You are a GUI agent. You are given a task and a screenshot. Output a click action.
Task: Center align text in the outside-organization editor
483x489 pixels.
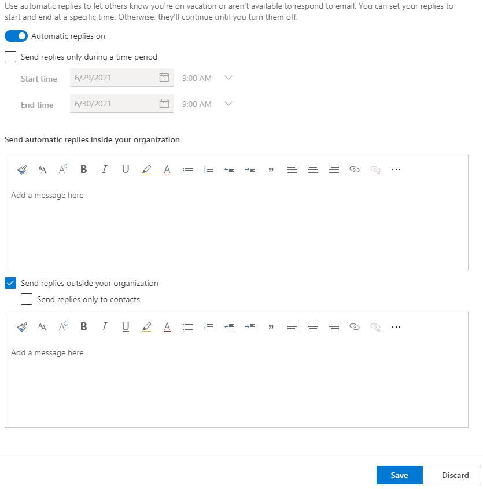point(313,327)
